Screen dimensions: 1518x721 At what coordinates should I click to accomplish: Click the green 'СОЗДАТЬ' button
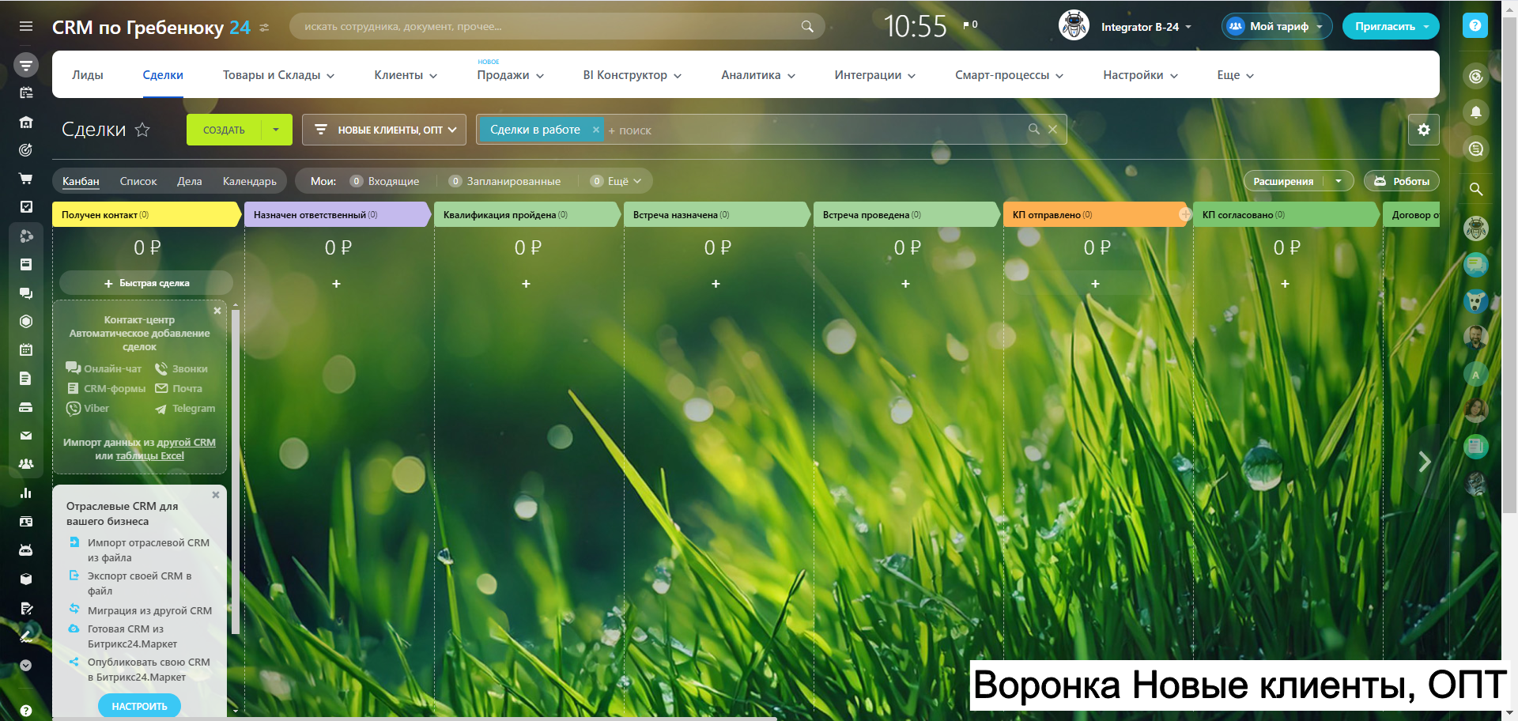click(224, 130)
